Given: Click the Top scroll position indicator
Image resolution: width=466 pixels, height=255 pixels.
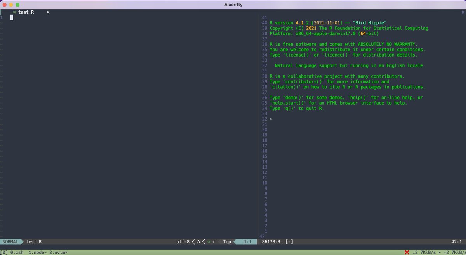Looking at the screenshot, I should tap(227, 242).
